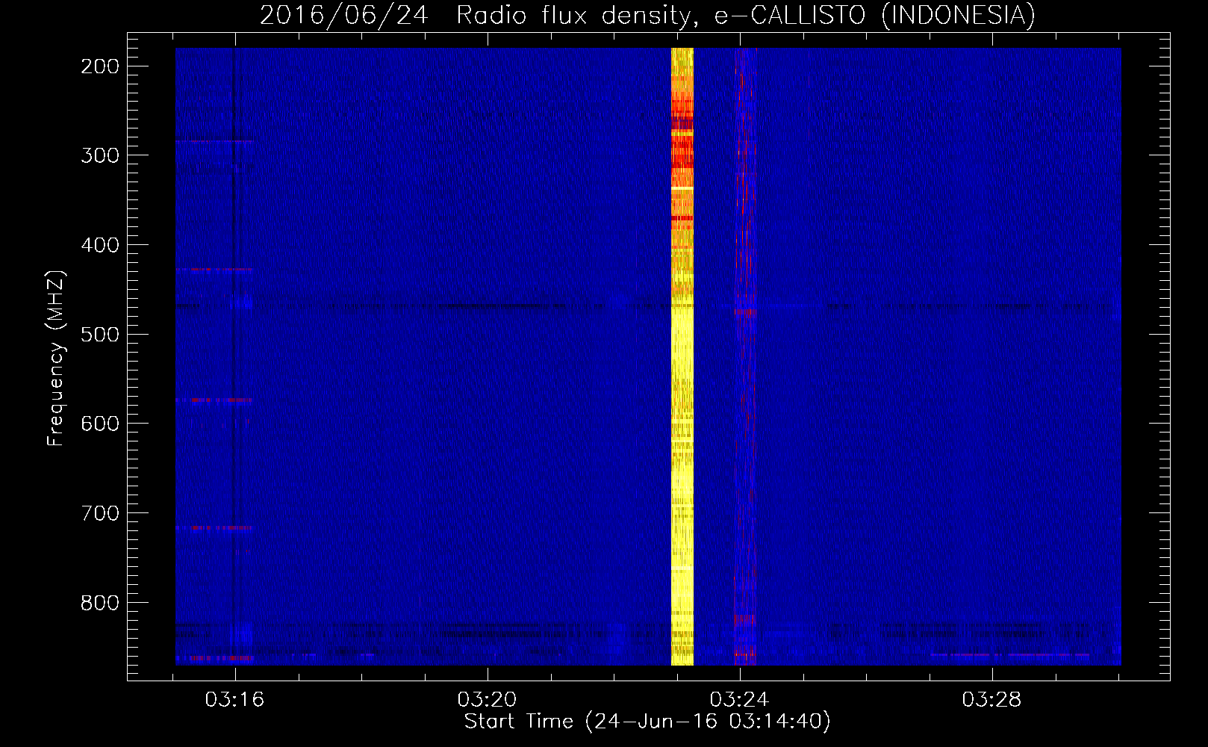Click the red-orange portion of the burst near 300 MHz
1208x747 pixels.
682,153
